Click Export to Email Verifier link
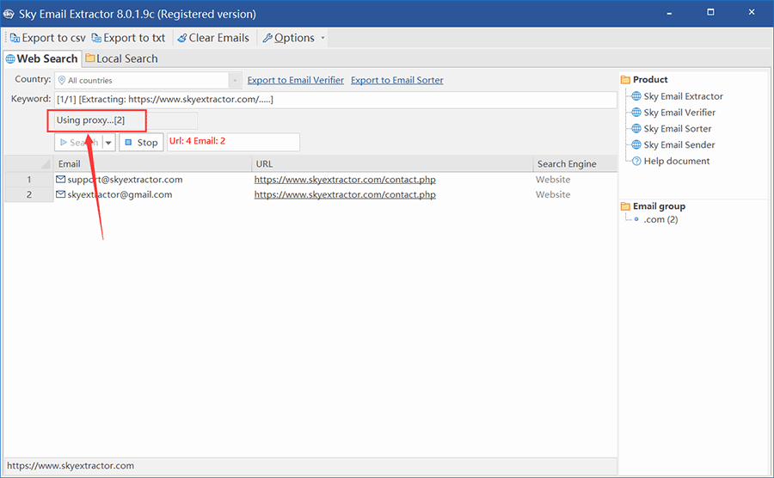The width and height of the screenshot is (774, 478). (295, 80)
